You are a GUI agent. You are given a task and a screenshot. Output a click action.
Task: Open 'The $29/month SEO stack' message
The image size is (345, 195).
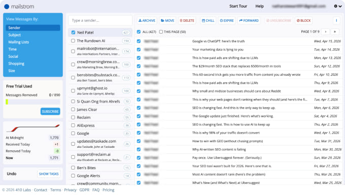coord(236,66)
